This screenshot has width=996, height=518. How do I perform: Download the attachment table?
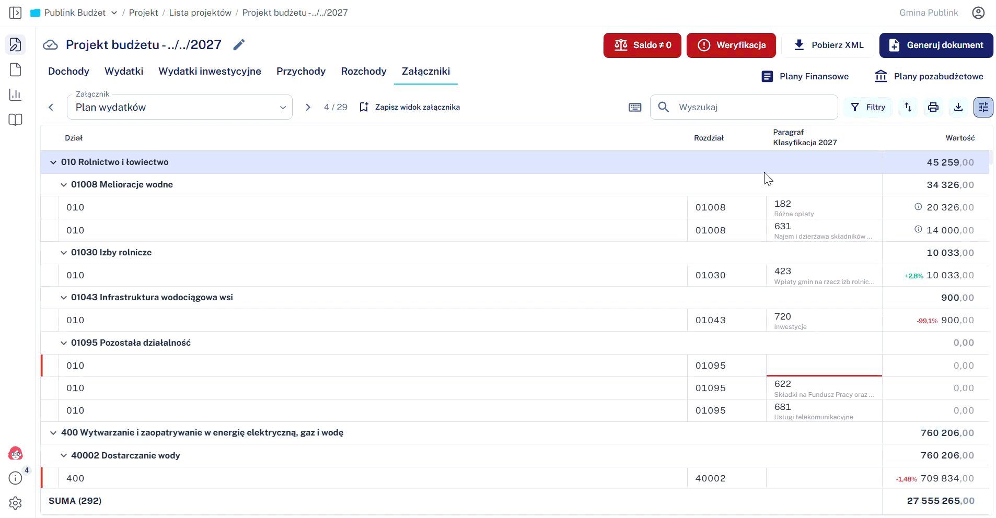click(958, 107)
